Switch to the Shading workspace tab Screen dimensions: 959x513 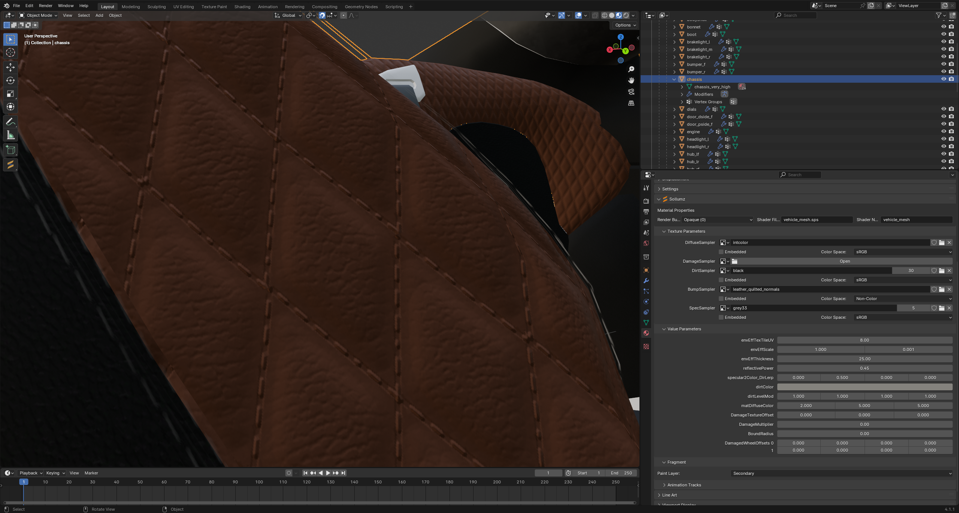click(242, 6)
